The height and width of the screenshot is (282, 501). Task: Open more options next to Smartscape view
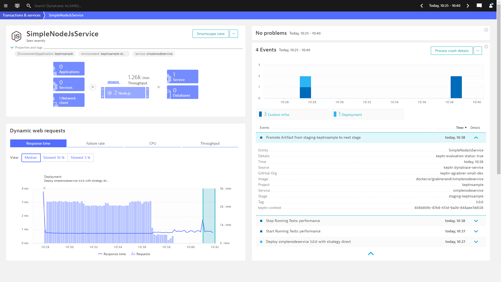[234, 34]
